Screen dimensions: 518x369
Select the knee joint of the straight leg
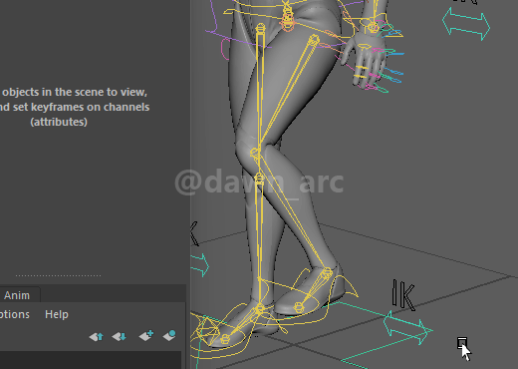(259, 179)
